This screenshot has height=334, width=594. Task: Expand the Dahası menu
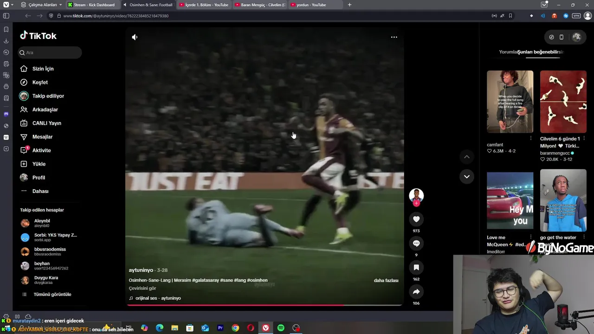tap(34, 191)
